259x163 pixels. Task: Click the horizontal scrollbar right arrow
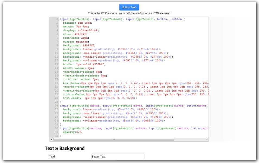[207, 139]
